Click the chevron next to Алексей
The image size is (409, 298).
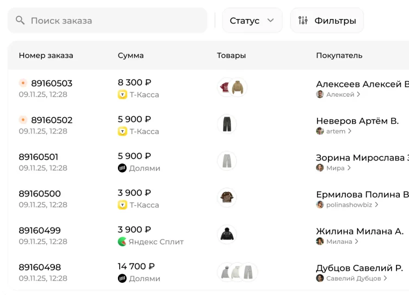(x=358, y=94)
